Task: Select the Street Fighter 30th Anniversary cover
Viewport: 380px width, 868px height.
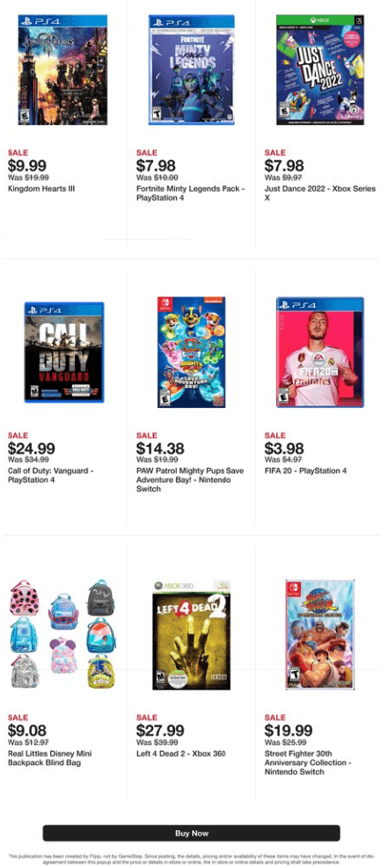Action: pyautogui.click(x=319, y=634)
